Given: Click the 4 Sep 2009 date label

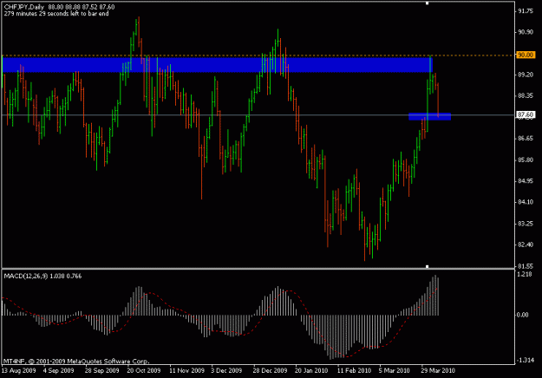Looking at the screenshot, I should pyautogui.click(x=58, y=371).
